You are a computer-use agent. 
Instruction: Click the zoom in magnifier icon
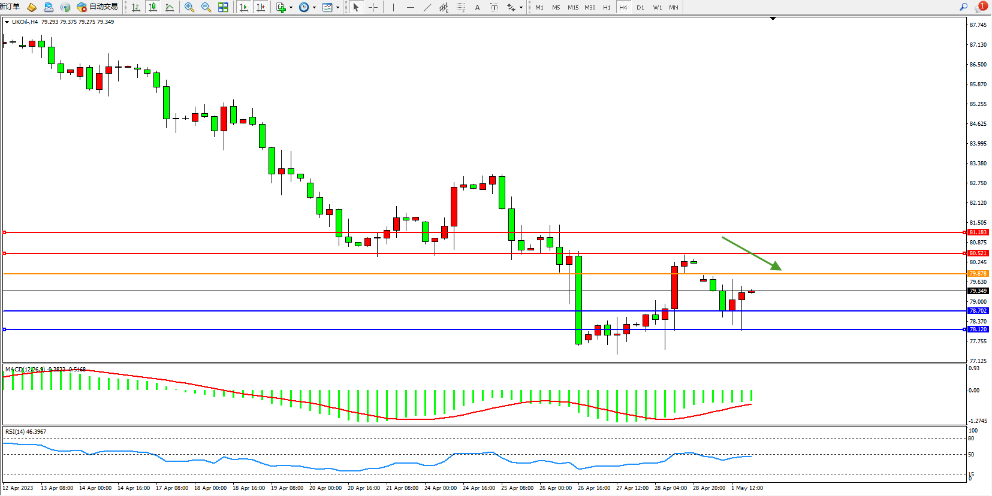coord(189,7)
